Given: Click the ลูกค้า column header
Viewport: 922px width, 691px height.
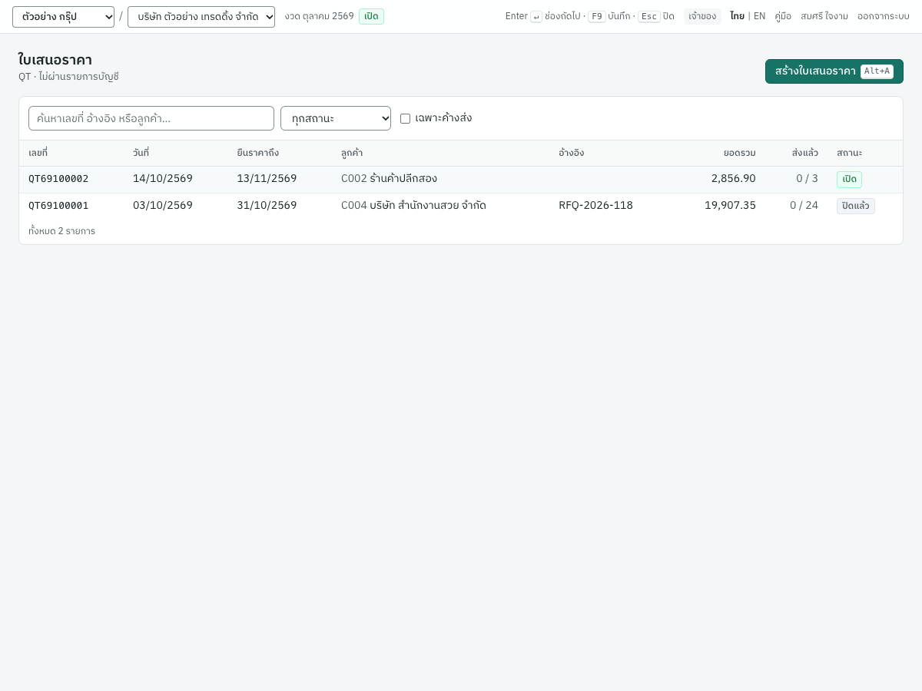Looking at the screenshot, I should click(352, 154).
